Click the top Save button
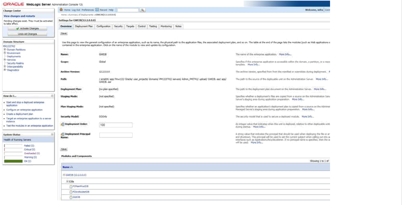402x205 pixels. coord(64,33)
